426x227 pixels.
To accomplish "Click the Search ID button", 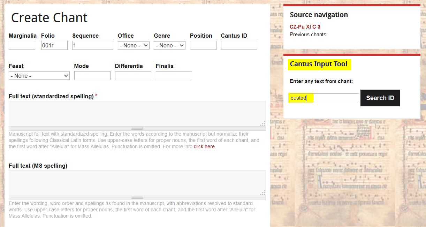I will [380, 98].
